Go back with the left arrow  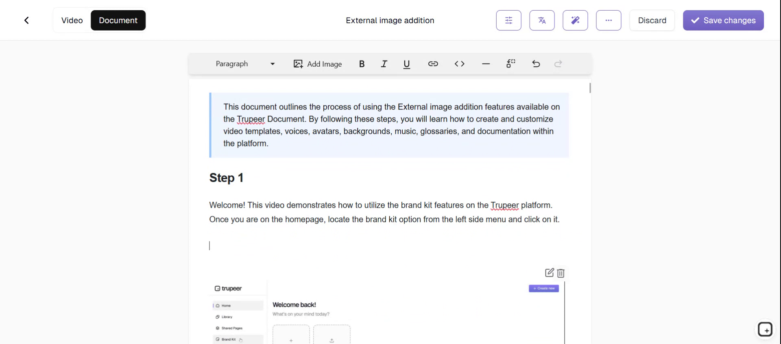pyautogui.click(x=26, y=20)
